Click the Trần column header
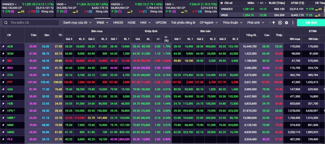Viewport: 325px width, 144px height. pos(33,35)
